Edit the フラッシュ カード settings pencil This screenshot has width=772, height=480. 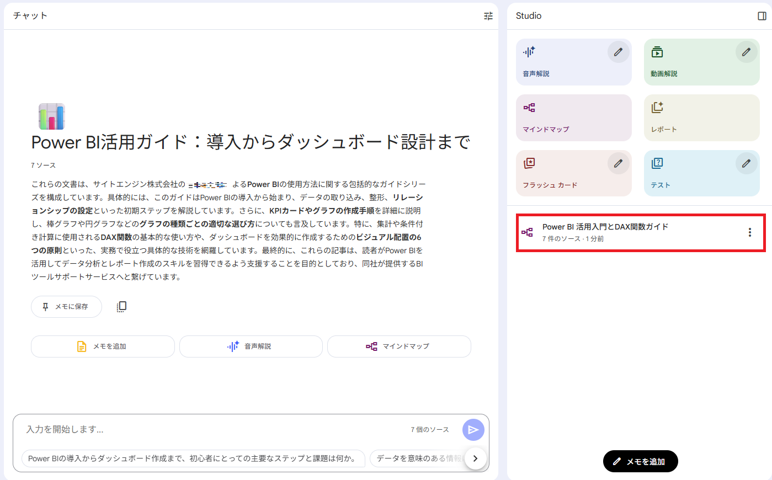tap(619, 163)
